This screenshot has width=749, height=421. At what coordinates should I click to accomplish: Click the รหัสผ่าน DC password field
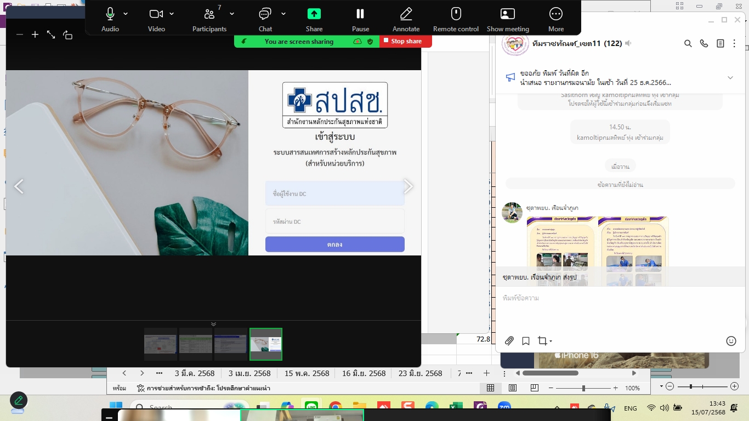click(x=335, y=221)
